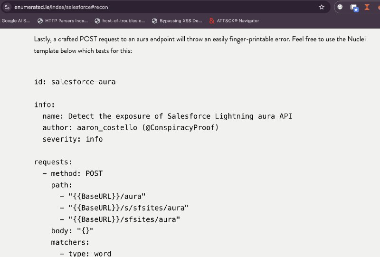Open the site information icon in address bar
The height and width of the screenshot is (257, 380).
tap(7, 7)
